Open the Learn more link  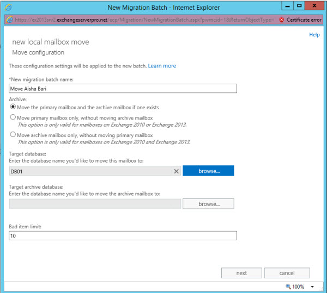(x=162, y=66)
